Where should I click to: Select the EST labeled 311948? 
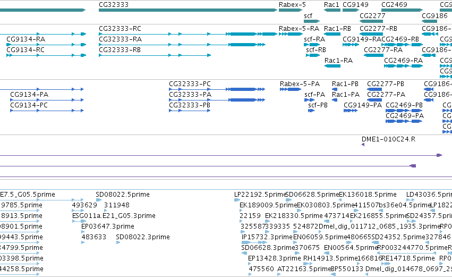tap(116, 205)
